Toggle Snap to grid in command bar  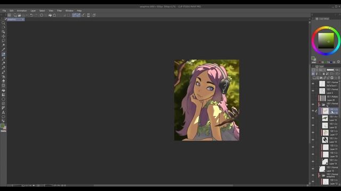pyautogui.click(x=83, y=15)
